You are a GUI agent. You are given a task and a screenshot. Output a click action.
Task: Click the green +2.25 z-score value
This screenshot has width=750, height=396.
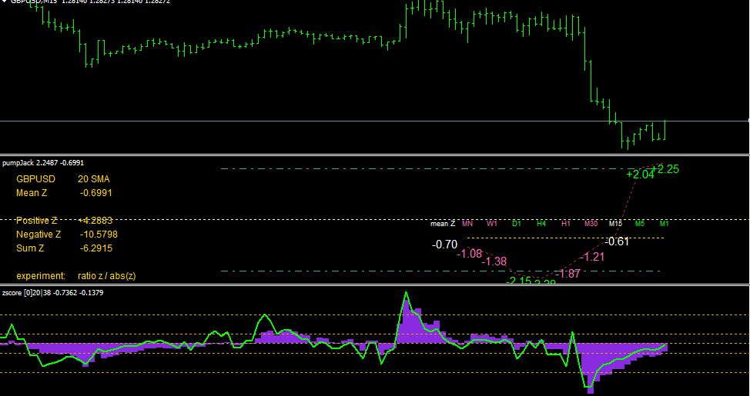click(x=666, y=169)
